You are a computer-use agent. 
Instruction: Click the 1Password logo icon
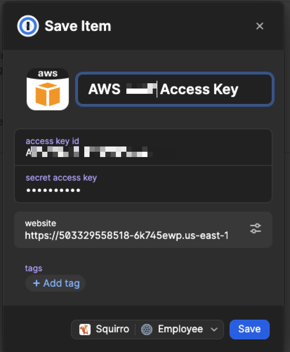tap(28, 26)
